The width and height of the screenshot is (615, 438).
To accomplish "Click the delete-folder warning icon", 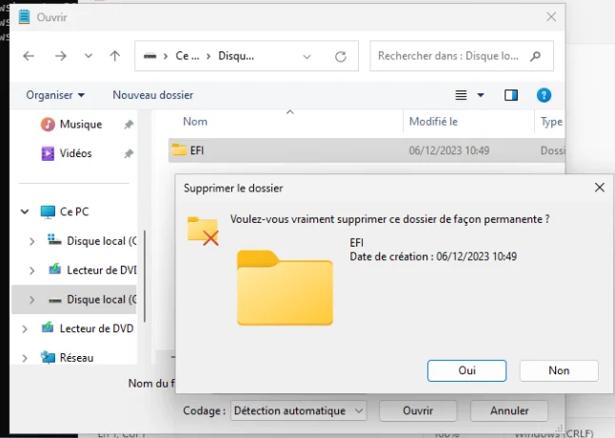I will (x=203, y=231).
